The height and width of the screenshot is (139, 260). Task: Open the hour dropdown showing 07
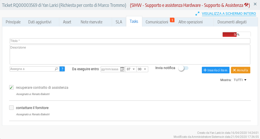pos(131,69)
